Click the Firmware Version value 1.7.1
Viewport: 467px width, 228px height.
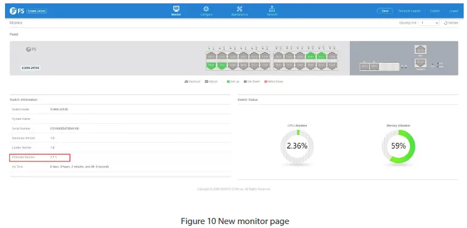[53, 157]
